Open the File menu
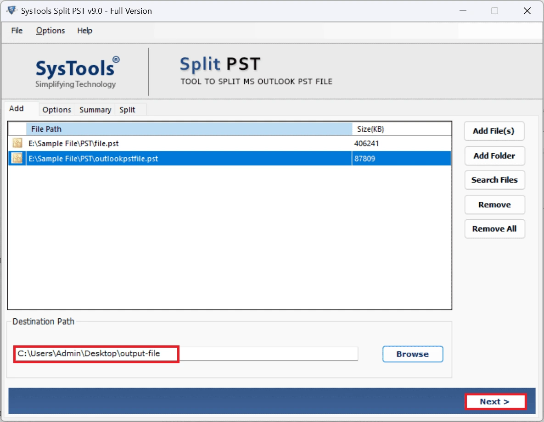 (x=17, y=30)
